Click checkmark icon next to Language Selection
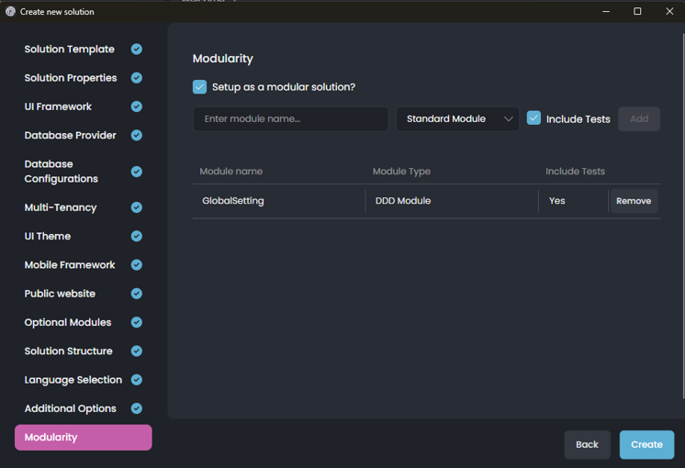Screen dimensions: 685x468 [136, 380]
